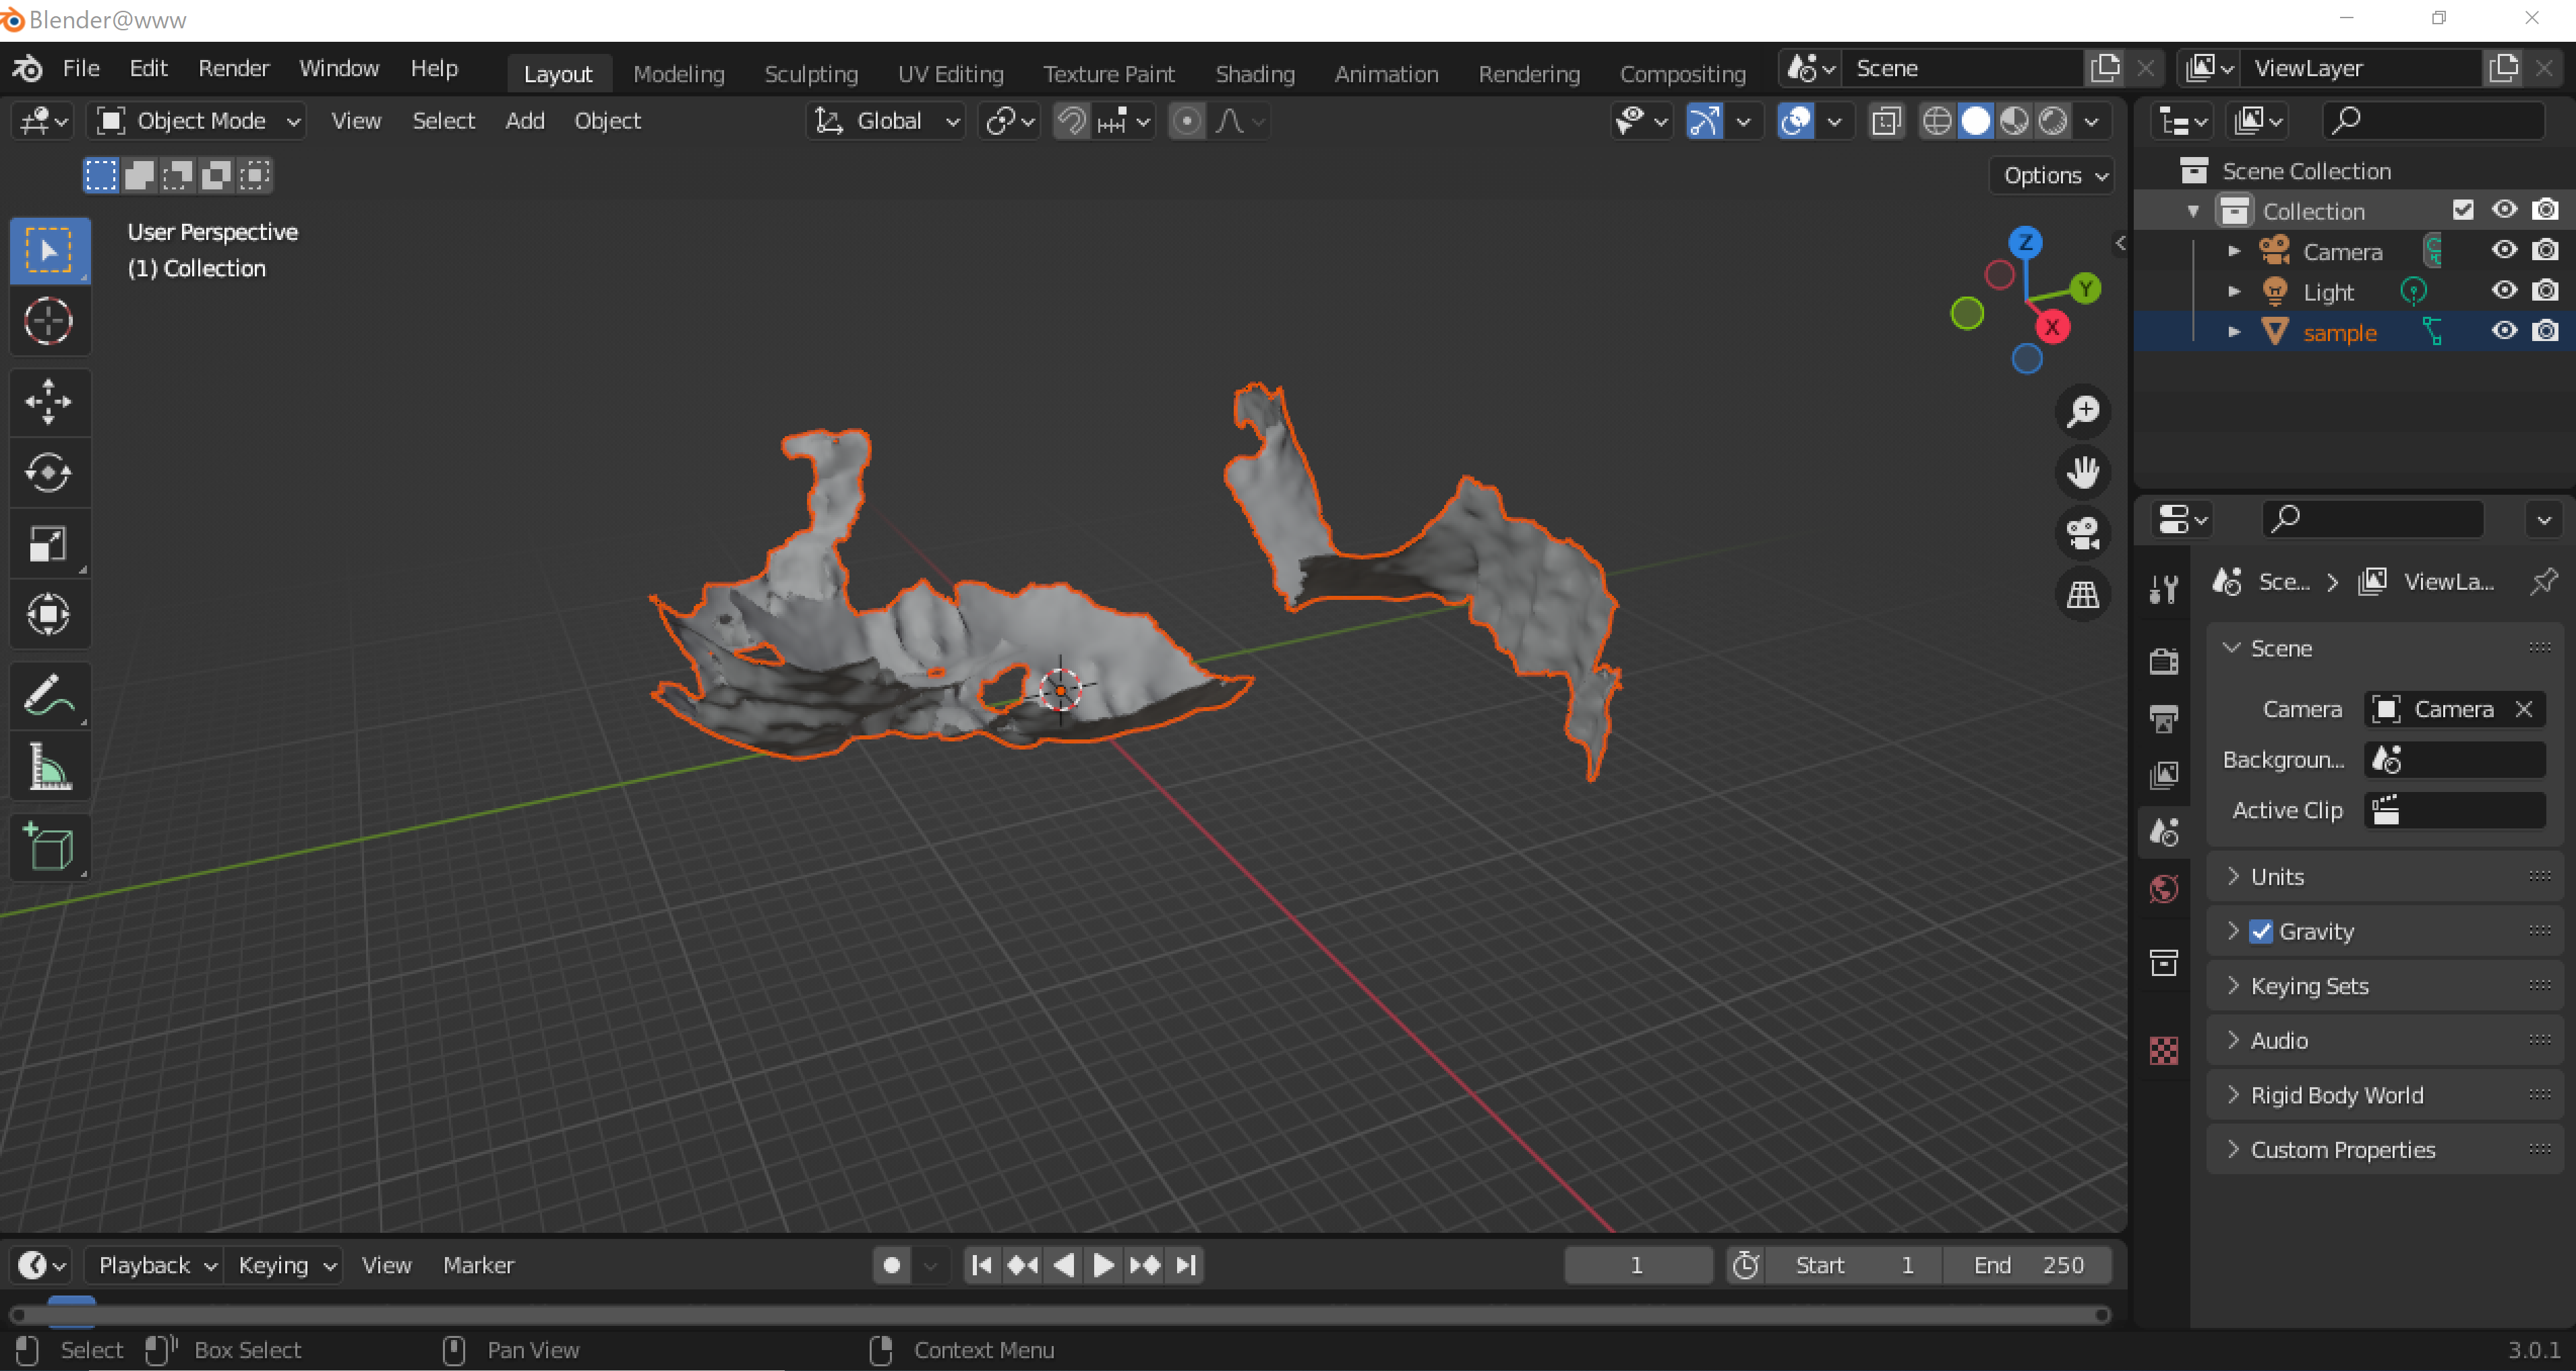Activate the Rotate tool
This screenshot has width=2576, height=1371.
48,473
